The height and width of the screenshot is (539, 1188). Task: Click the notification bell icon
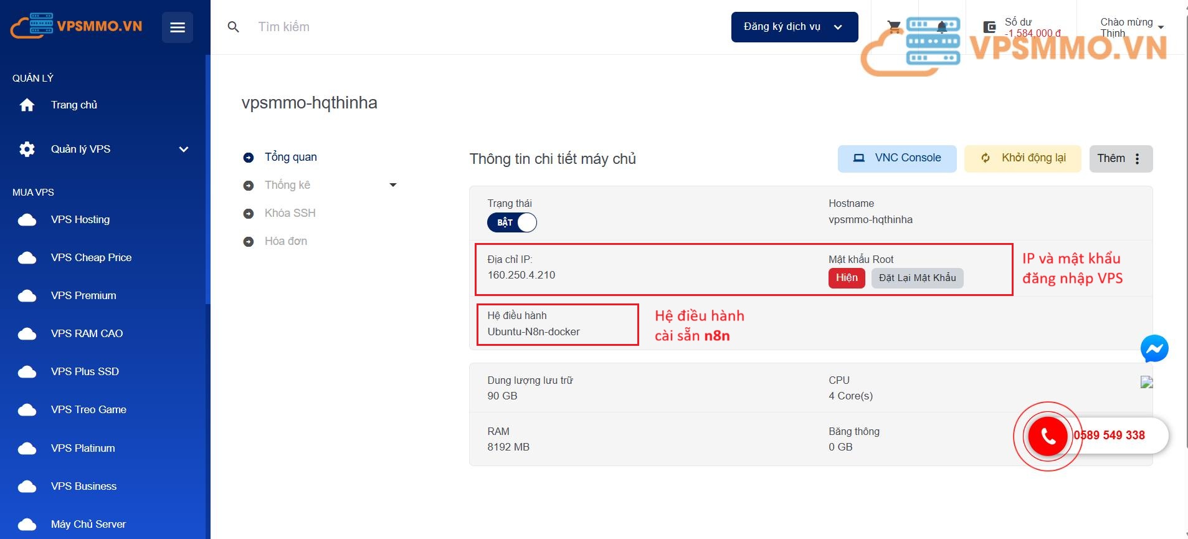942,27
